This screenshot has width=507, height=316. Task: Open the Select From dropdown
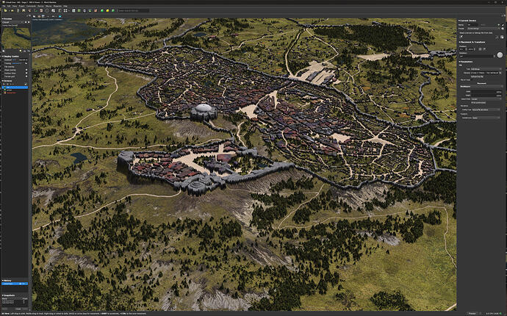[486, 99]
